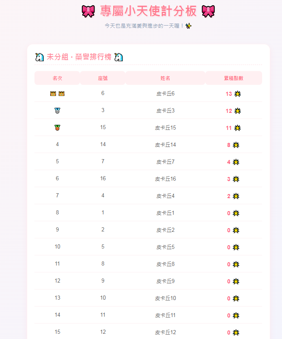Click the silver medal rank icon

57,111
